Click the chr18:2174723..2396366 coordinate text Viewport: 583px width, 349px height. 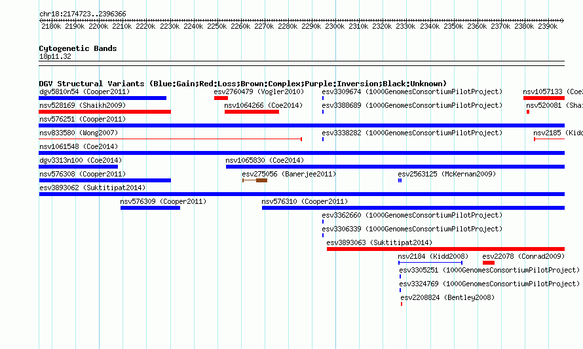click(x=83, y=14)
